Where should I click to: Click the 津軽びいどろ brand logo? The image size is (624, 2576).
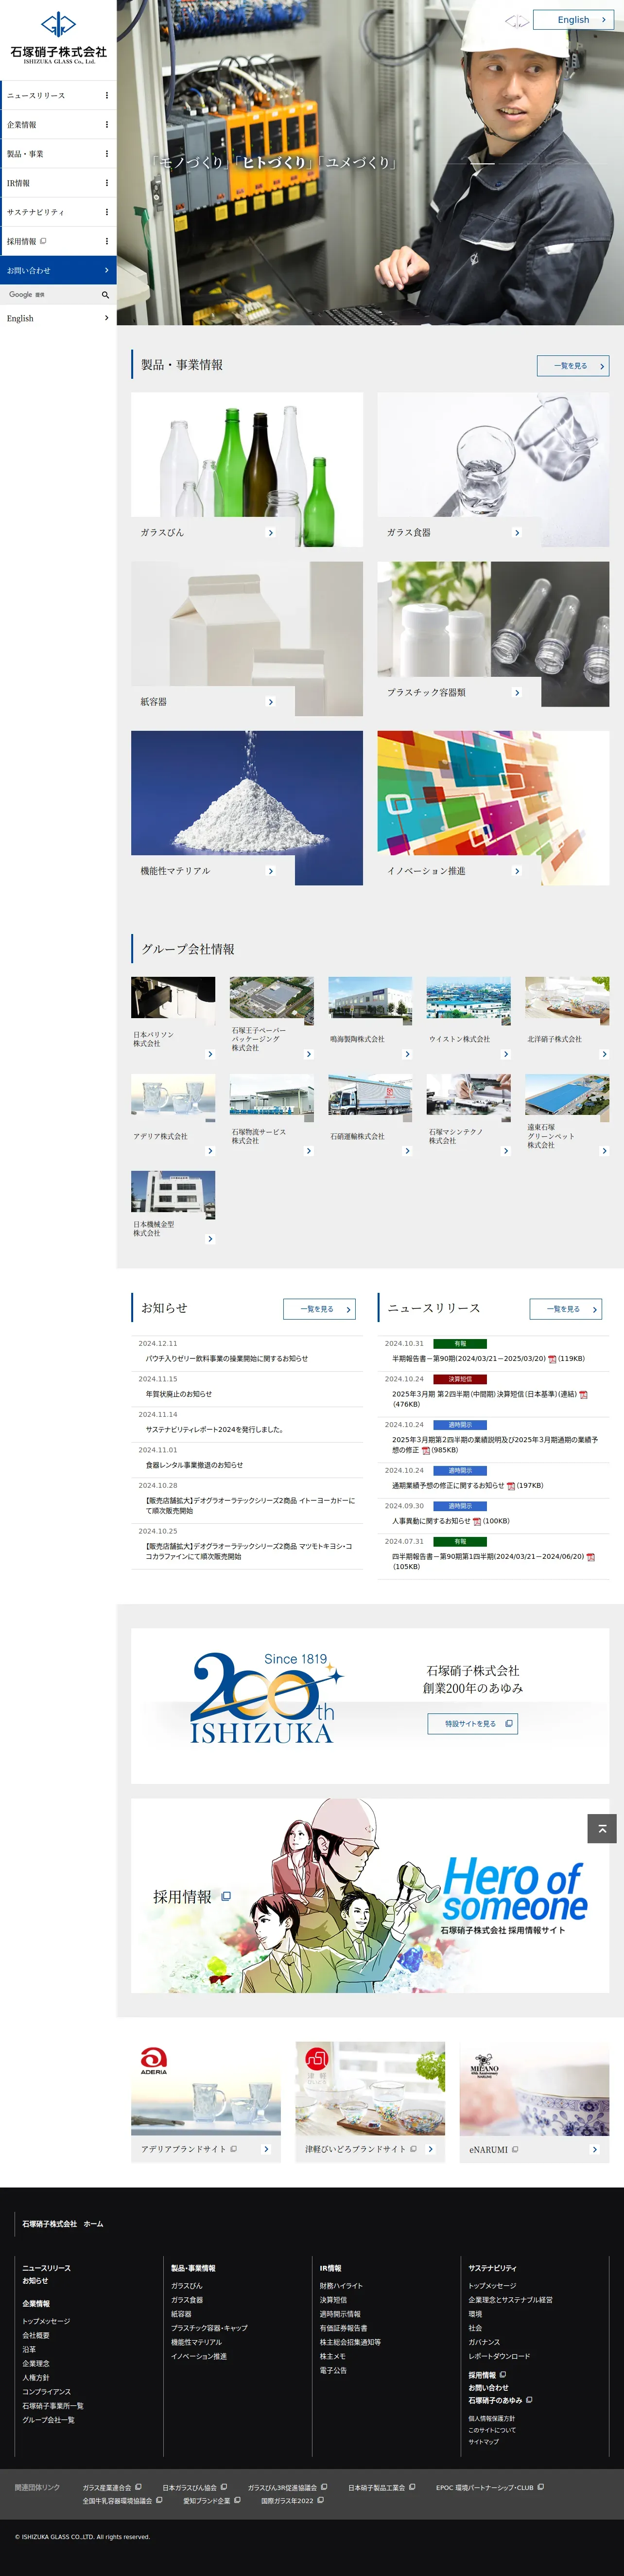(316, 2059)
